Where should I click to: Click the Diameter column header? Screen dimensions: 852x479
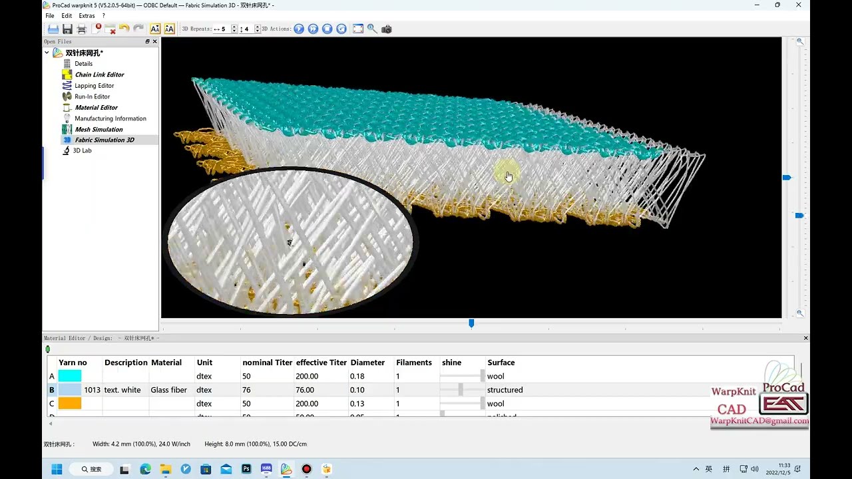(x=367, y=363)
